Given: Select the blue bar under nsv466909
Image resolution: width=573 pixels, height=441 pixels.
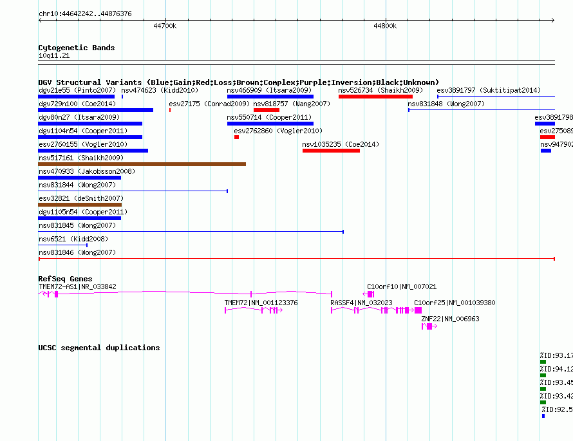Looking at the screenshot, I should pyautogui.click(x=270, y=97).
